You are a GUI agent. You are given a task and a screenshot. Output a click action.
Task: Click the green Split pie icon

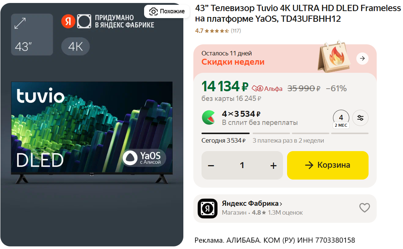tap(209, 117)
